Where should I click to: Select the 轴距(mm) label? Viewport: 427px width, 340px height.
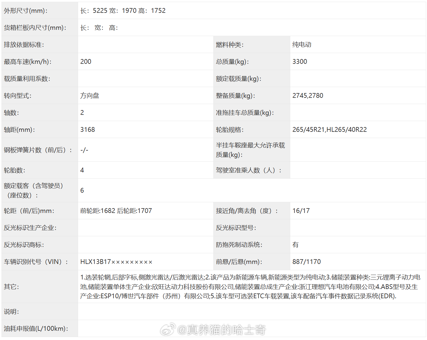19,130
